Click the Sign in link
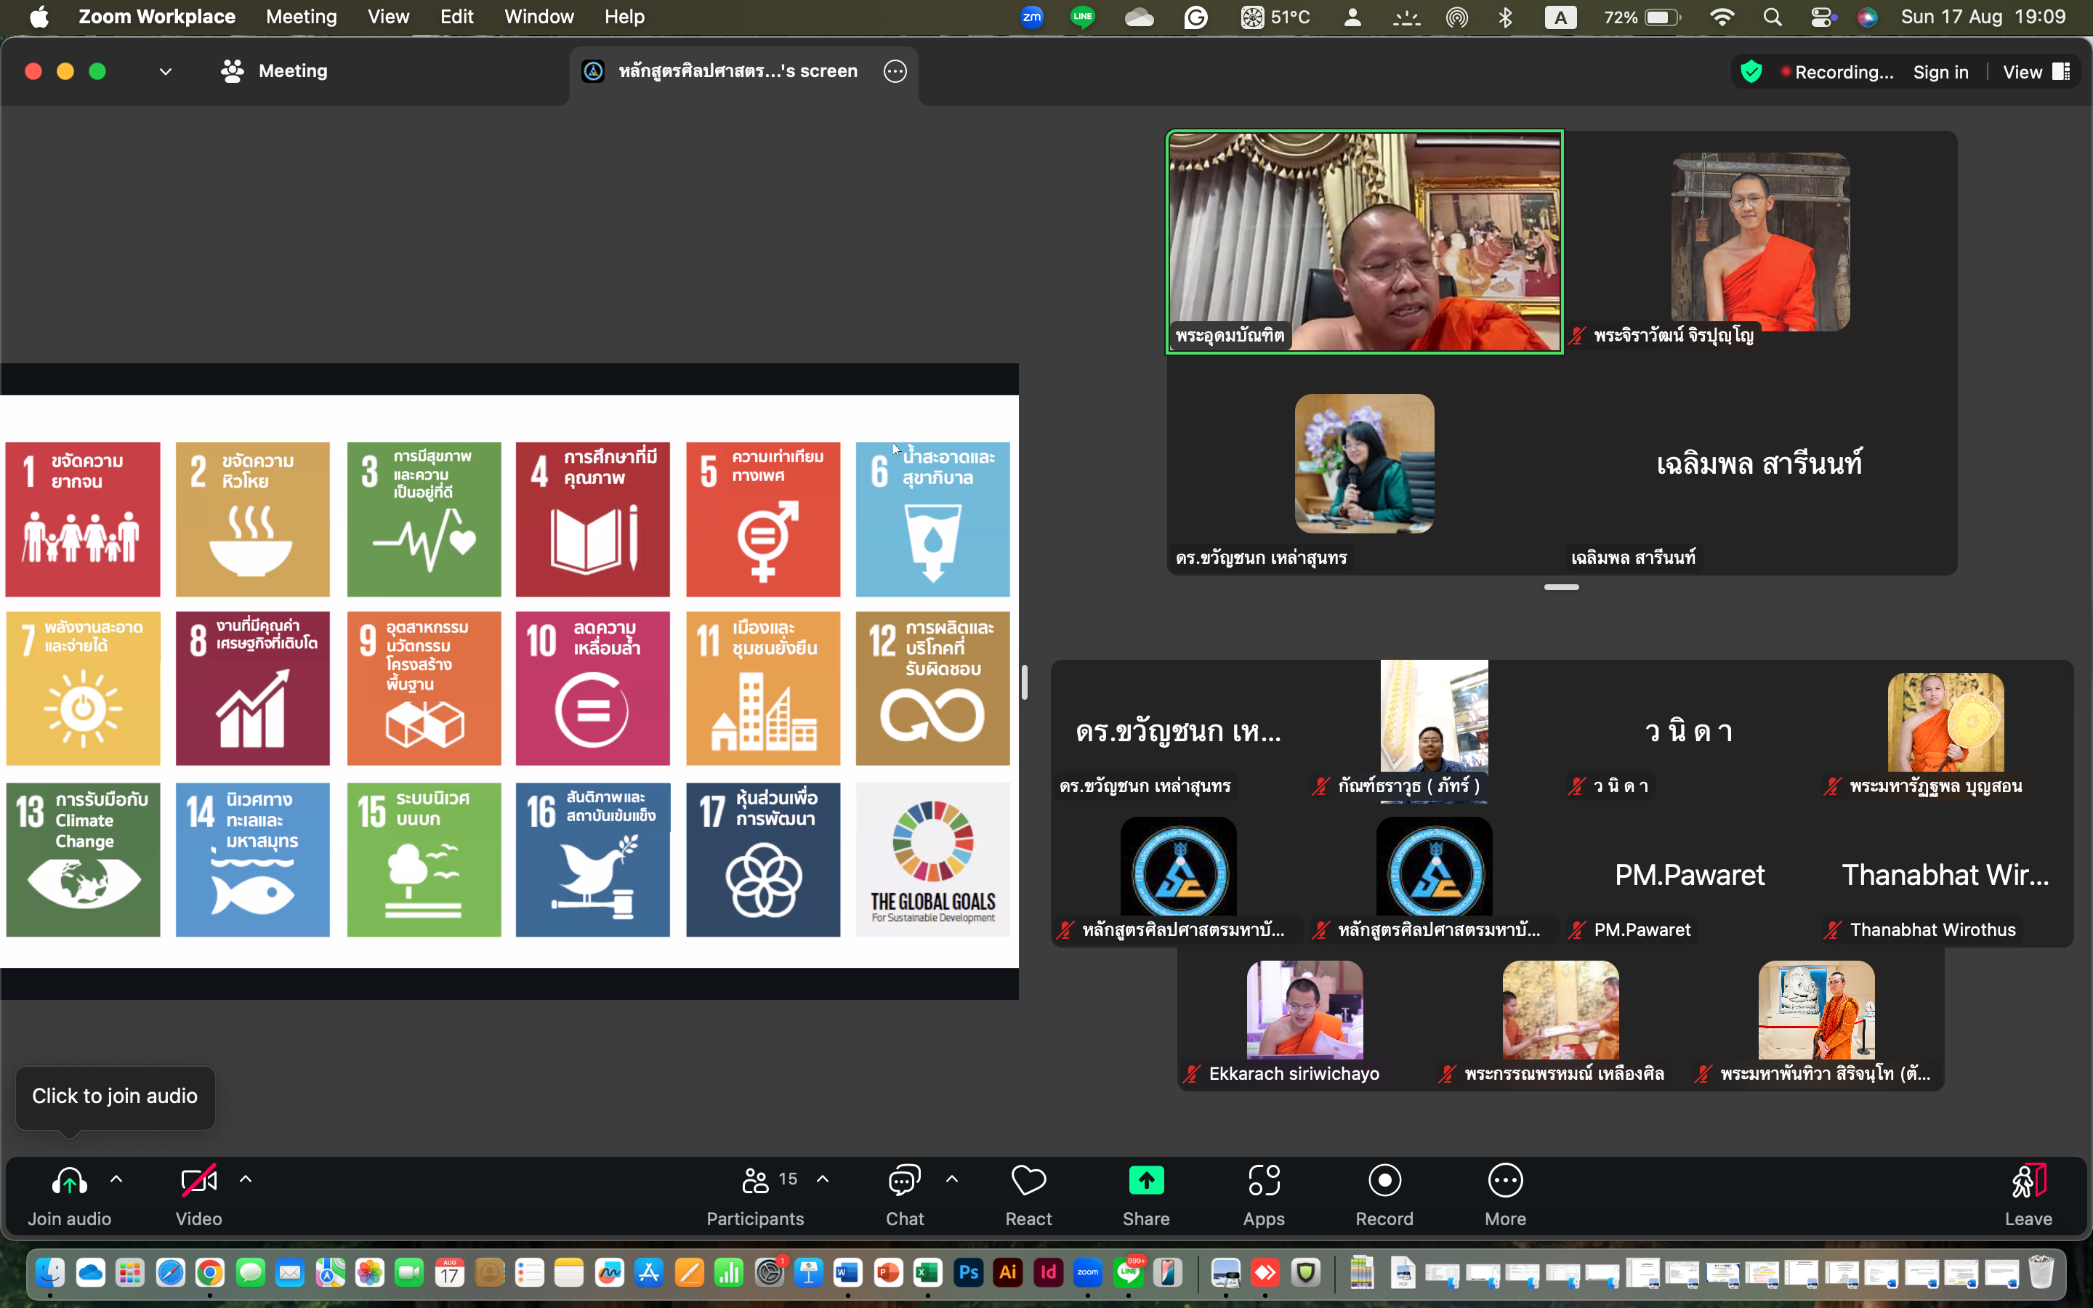2093x1308 pixels. click(x=1941, y=72)
